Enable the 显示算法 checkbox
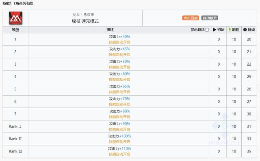 (207, 30)
